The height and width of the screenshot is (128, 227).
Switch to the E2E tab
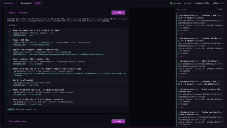coord(38,3)
